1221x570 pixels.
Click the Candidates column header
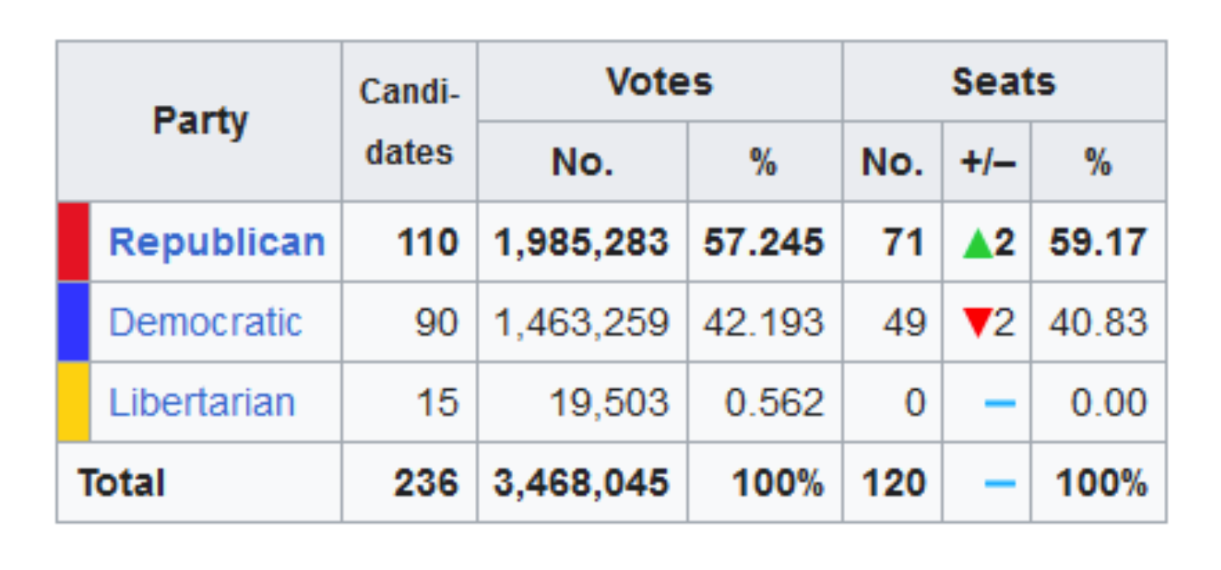pos(410,121)
